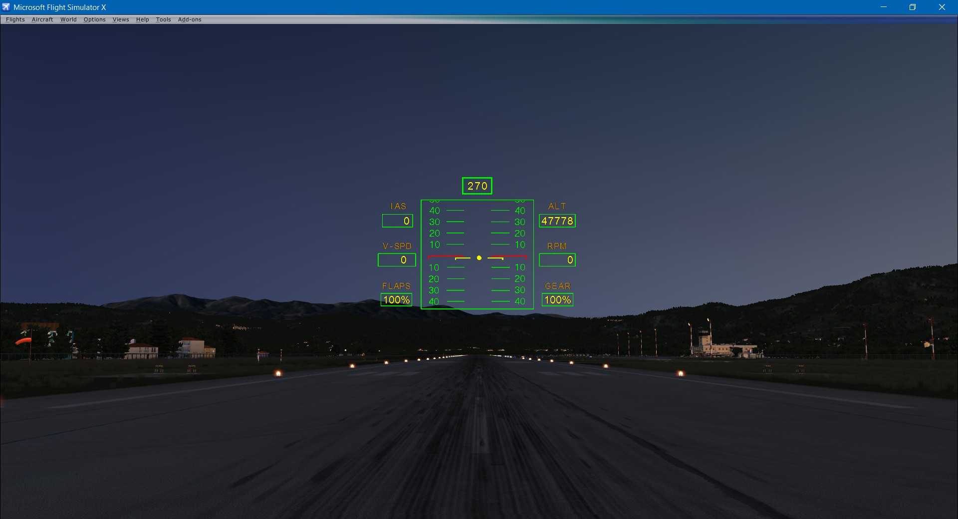Open the Aircraft menu
Screen dimensions: 958x519
pyautogui.click(x=42, y=19)
